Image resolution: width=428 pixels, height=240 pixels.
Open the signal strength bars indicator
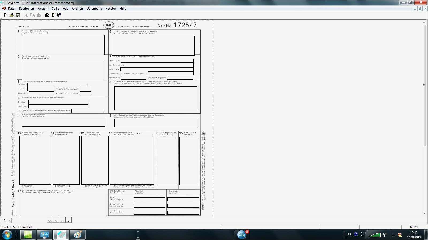(375, 235)
